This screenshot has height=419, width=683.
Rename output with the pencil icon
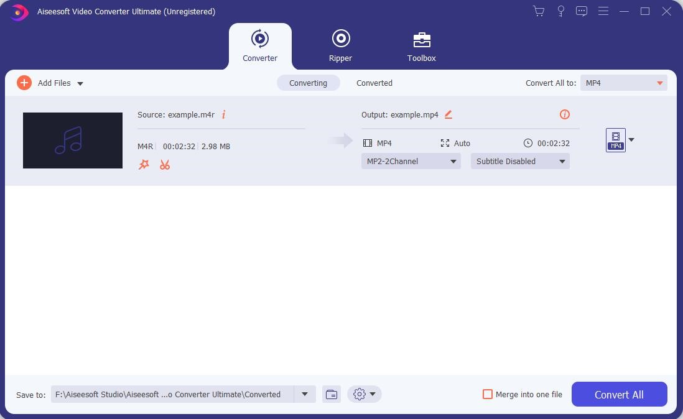(448, 114)
